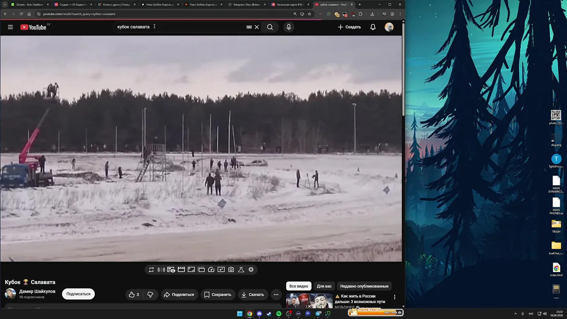Click the browser home icon

[x=29, y=14]
